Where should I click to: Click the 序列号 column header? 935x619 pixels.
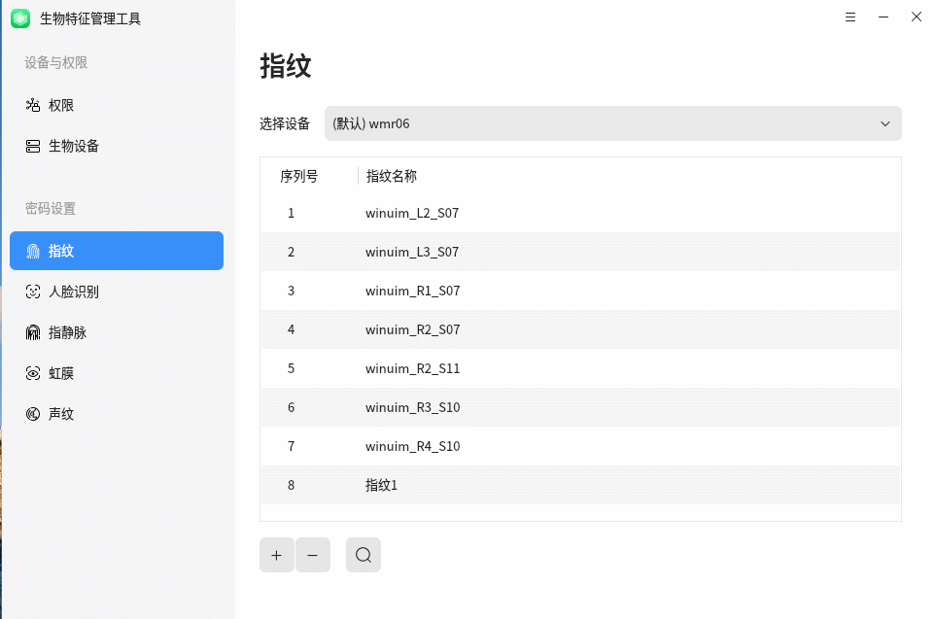(x=298, y=177)
